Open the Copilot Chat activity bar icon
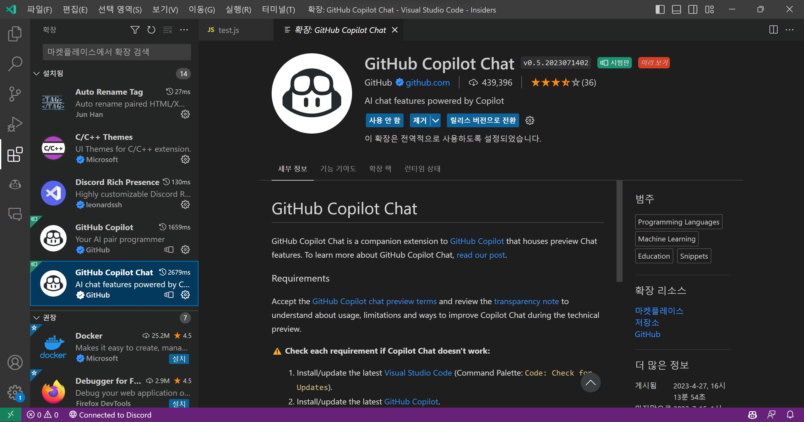This screenshot has width=804, height=422. click(15, 184)
